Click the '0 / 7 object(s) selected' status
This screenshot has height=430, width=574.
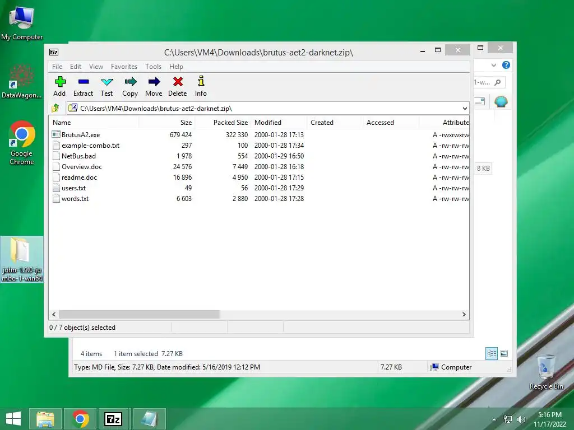point(82,327)
